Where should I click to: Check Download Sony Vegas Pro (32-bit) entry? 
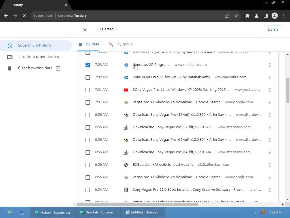tap(88, 115)
